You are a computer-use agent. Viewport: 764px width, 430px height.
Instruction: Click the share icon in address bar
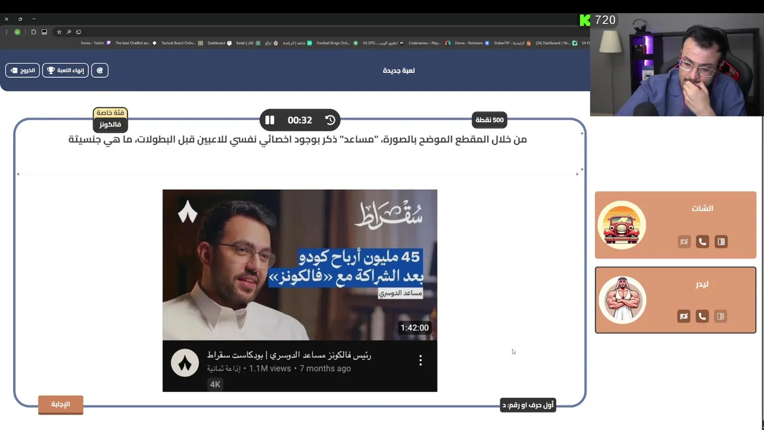coord(79,32)
